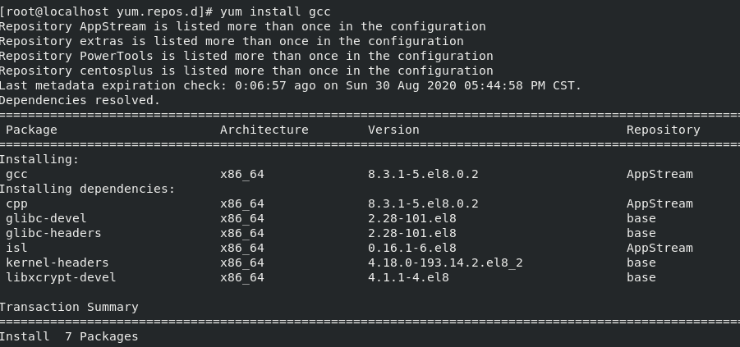This screenshot has height=347, width=740.
Task: Click the "Transaction Summary" heading
Action: [69, 307]
